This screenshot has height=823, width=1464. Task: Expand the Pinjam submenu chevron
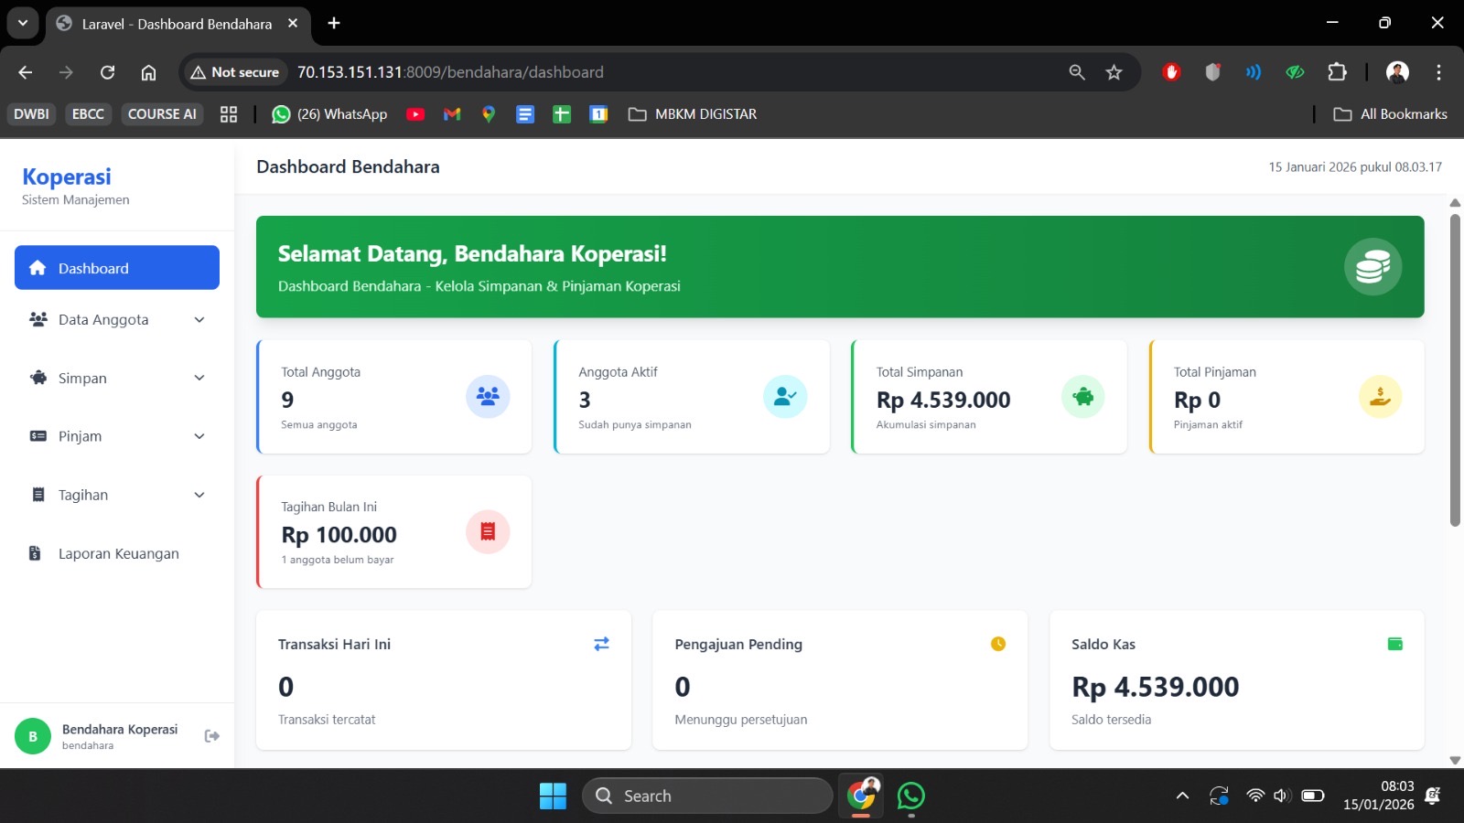pyautogui.click(x=199, y=436)
